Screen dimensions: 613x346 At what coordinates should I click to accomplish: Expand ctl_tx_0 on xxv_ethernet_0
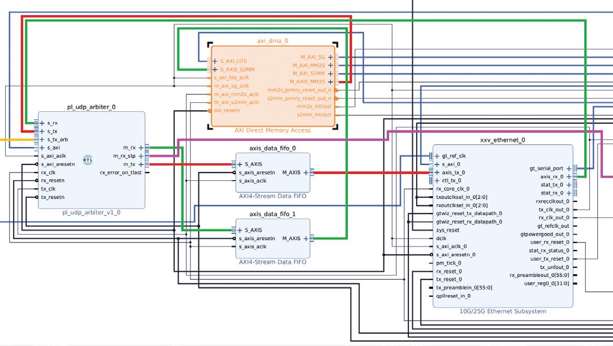(437, 180)
